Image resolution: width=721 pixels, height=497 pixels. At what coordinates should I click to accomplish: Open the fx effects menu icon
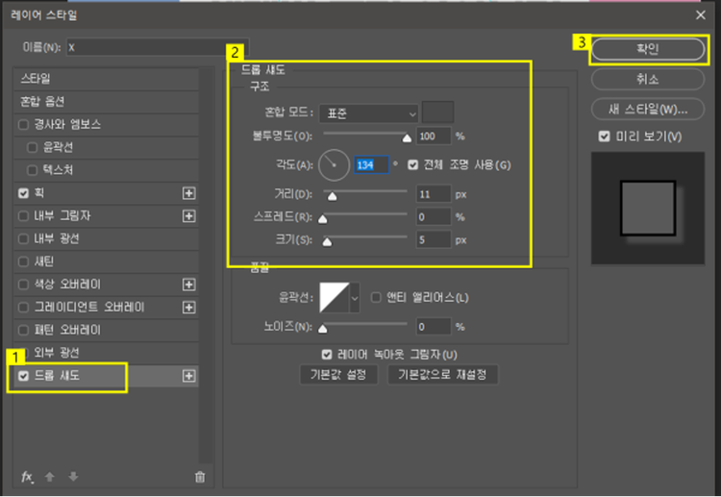click(x=27, y=477)
